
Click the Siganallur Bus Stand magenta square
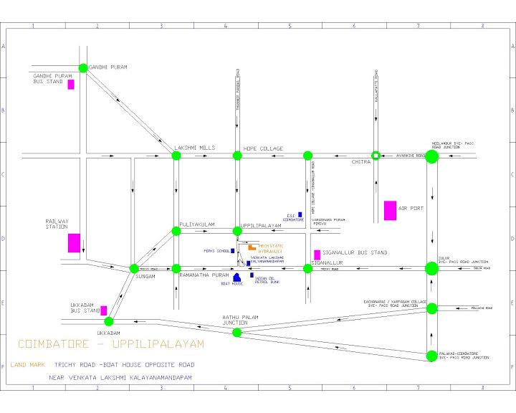pyautogui.click(x=317, y=255)
